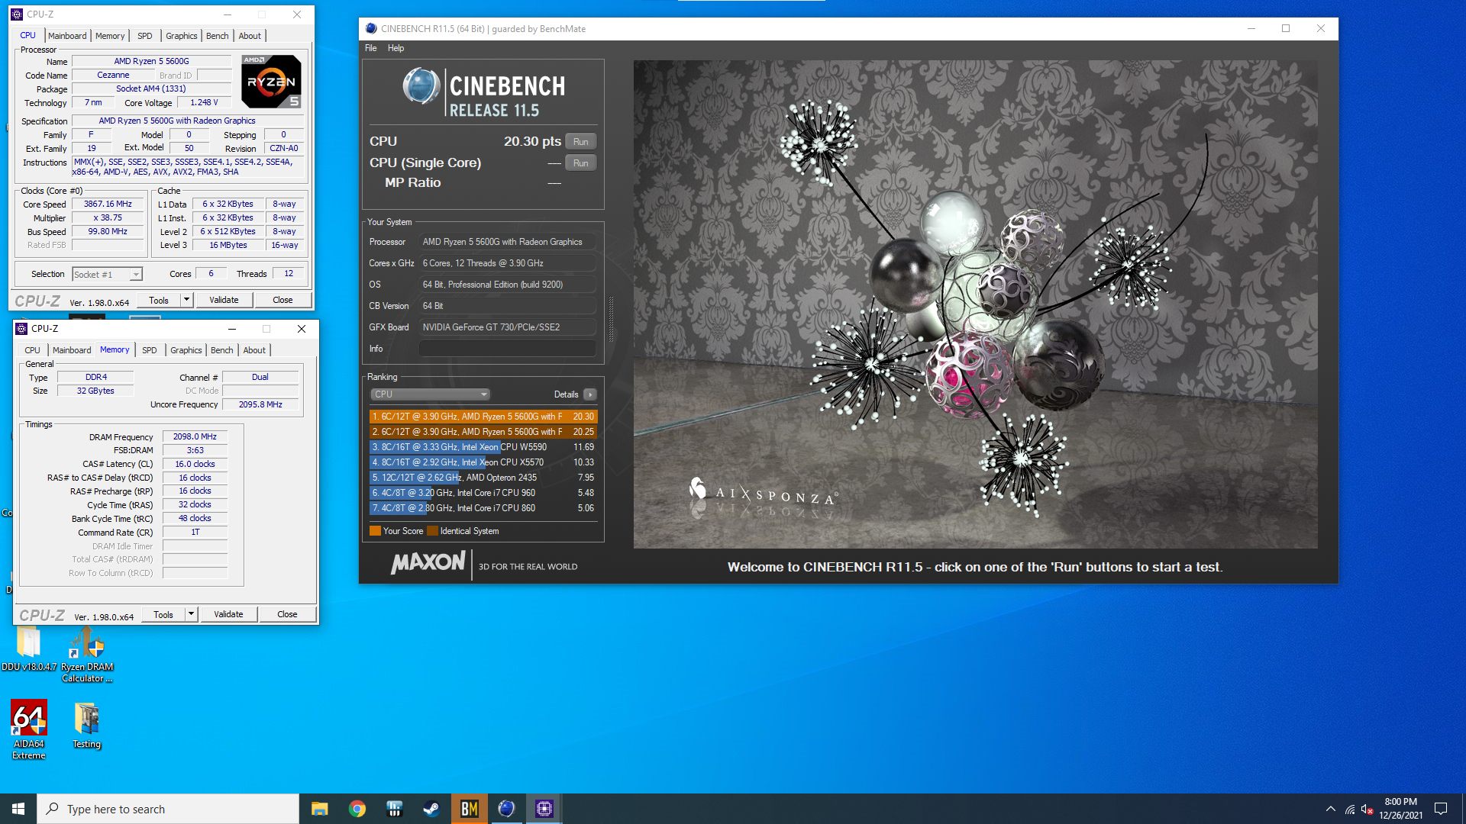
Task: Run the CPU (Single Core) benchmark
Action: coord(580,163)
